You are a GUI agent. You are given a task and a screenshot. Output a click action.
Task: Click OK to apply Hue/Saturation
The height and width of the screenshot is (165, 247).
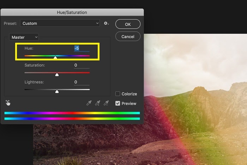(128, 24)
